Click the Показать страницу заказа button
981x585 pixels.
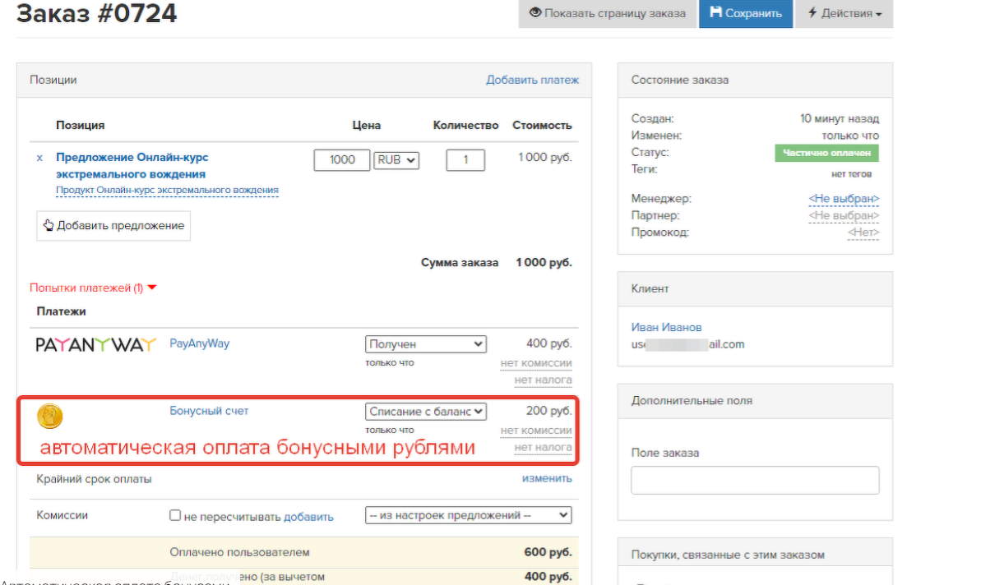(608, 13)
